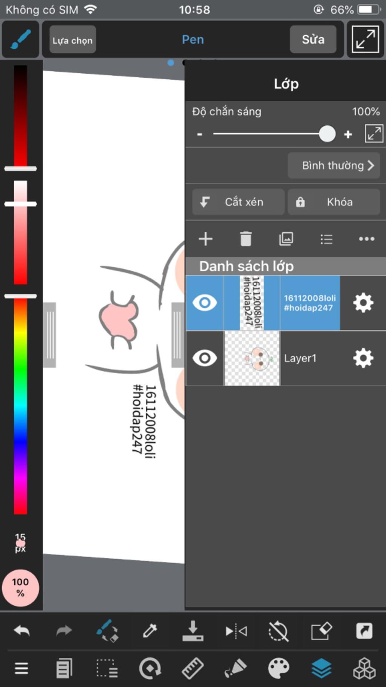Open the hamburger main menu
386x687 pixels.
pyautogui.click(x=21, y=669)
